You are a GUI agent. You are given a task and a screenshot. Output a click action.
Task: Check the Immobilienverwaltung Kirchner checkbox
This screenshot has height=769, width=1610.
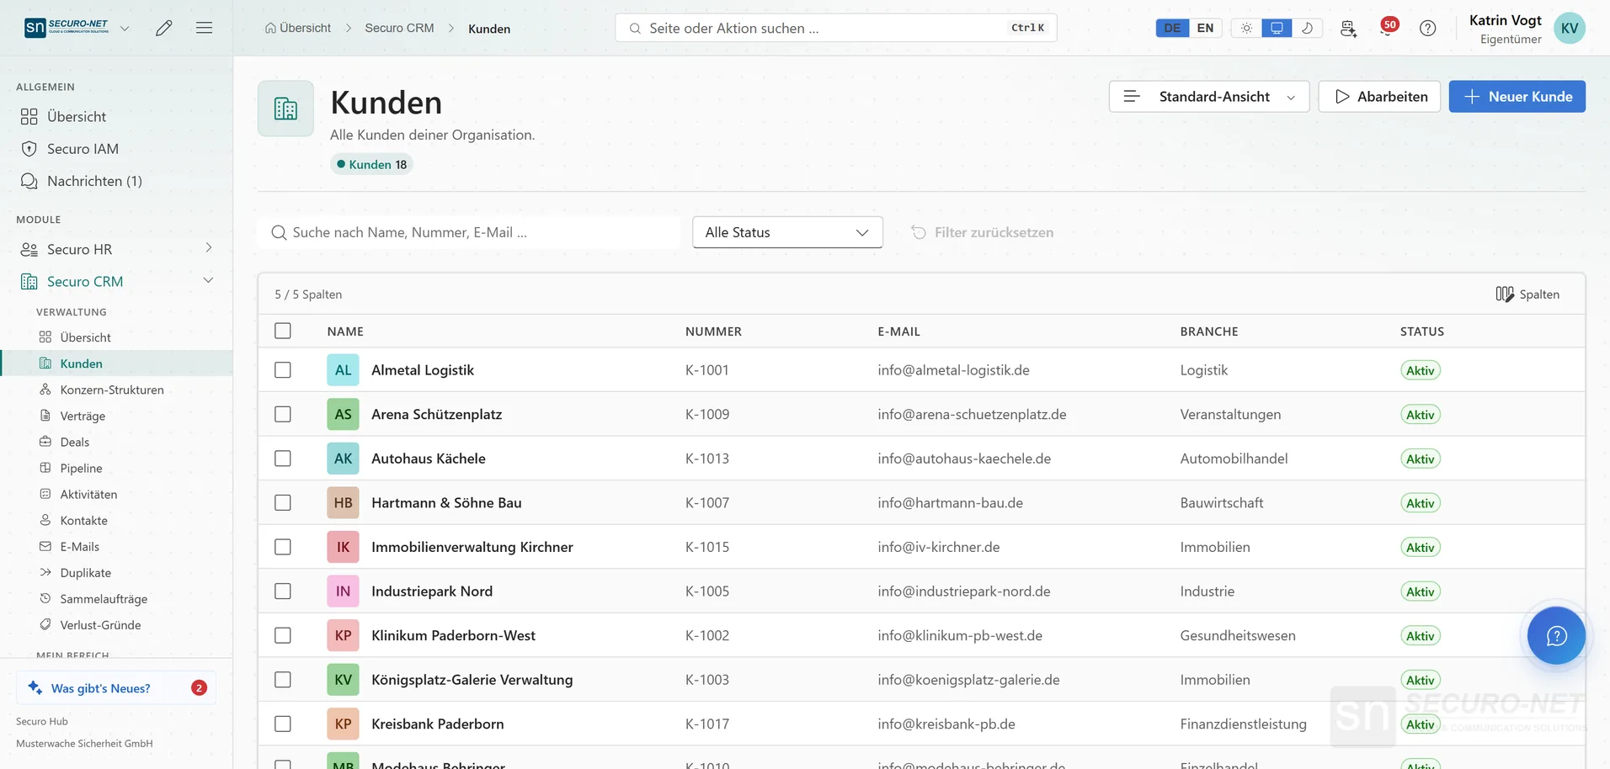pos(283,547)
